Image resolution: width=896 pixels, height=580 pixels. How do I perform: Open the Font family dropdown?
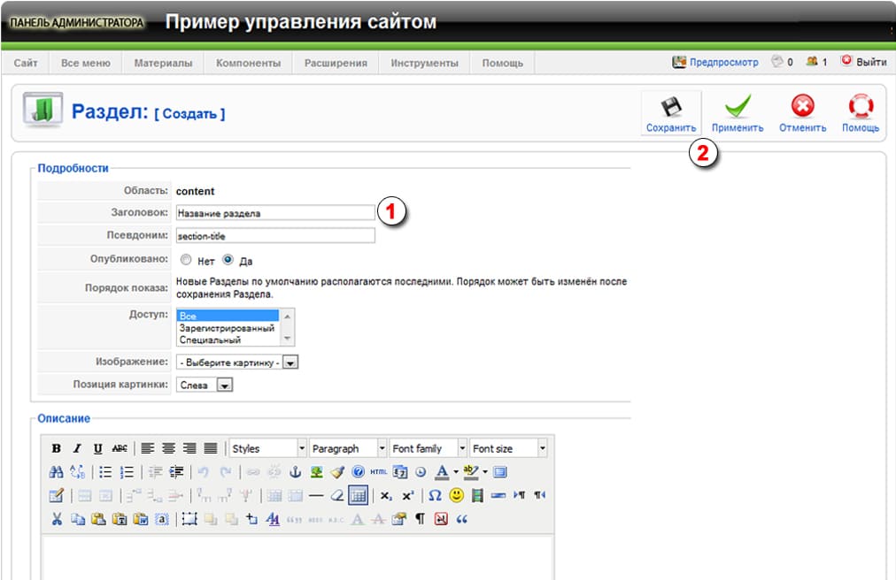pos(461,448)
